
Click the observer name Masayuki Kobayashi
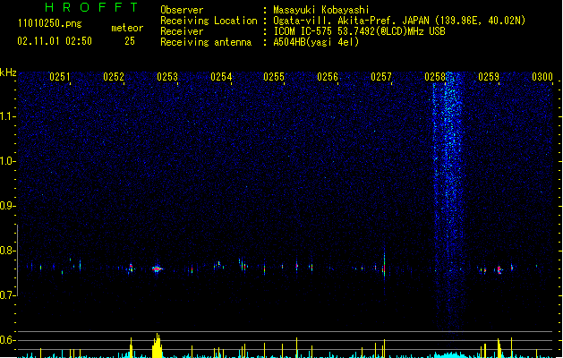pos(321,10)
